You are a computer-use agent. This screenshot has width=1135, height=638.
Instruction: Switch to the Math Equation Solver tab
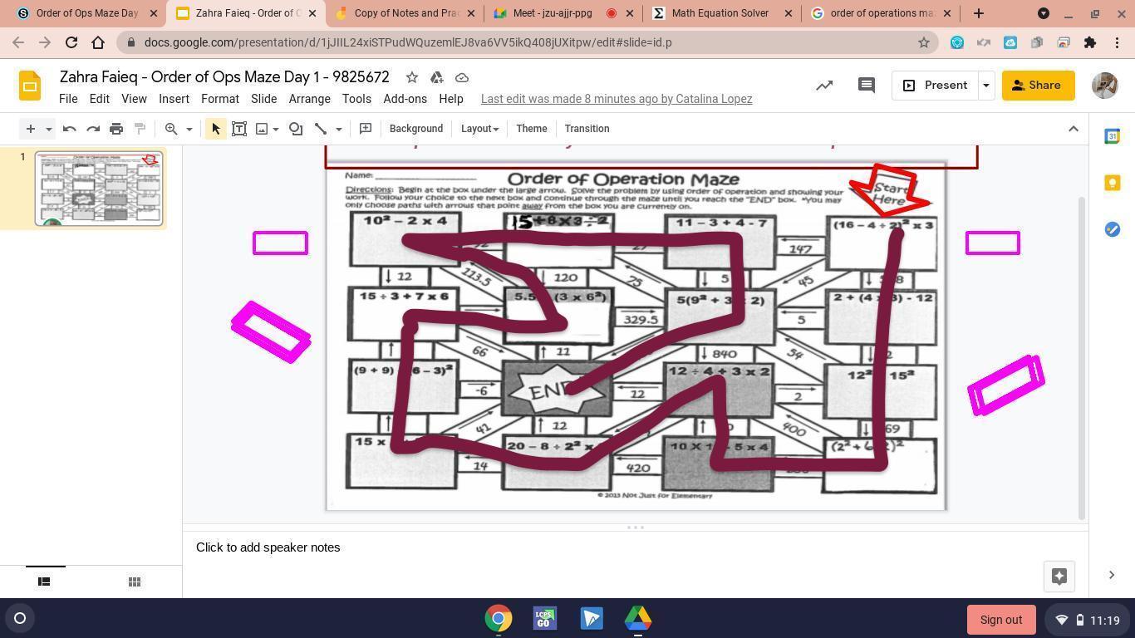[720, 13]
